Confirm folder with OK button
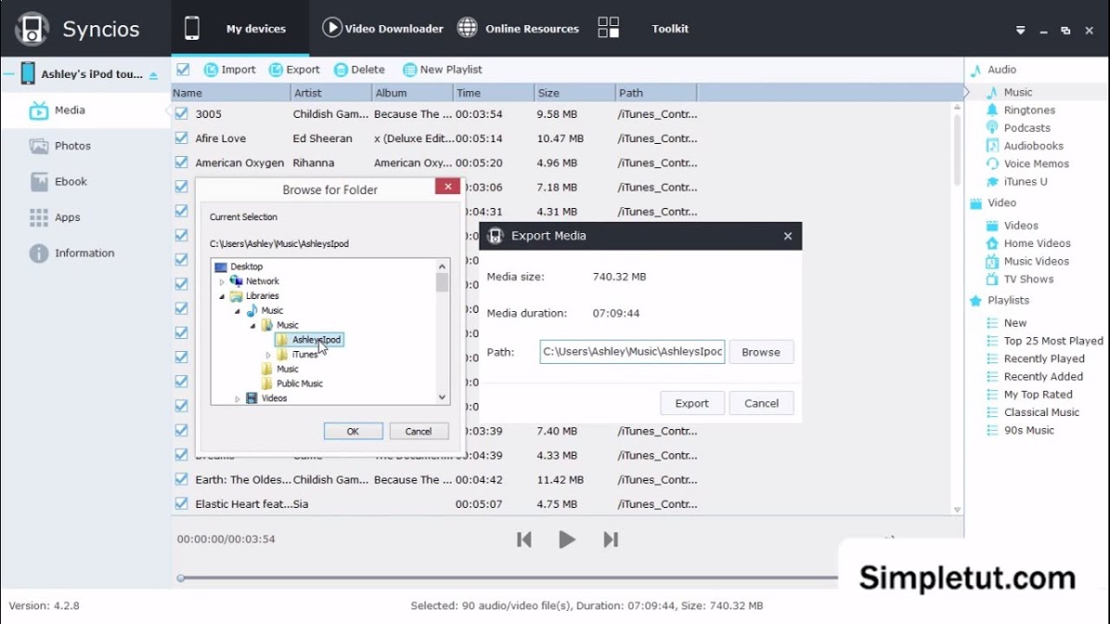Image resolution: width=1110 pixels, height=624 pixels. click(353, 431)
